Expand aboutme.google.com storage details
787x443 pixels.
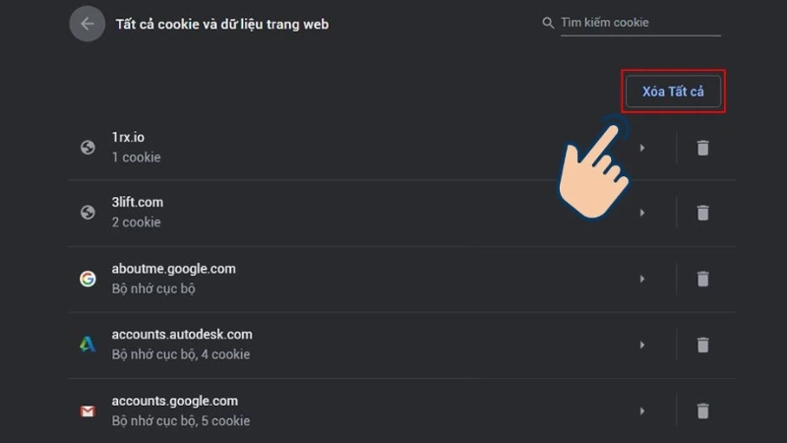(642, 279)
